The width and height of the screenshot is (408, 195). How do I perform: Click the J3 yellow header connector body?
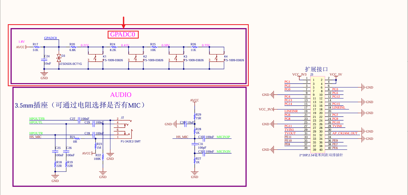tap(318, 115)
